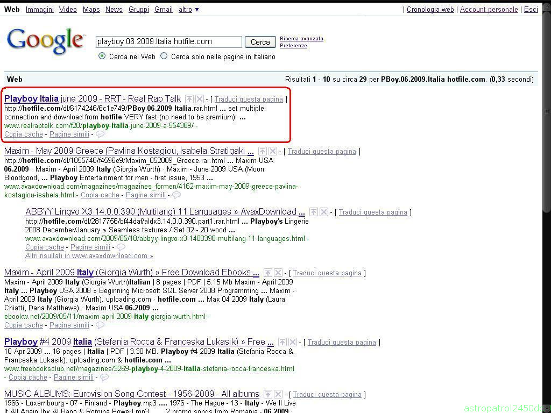Promote the Maxim May 2009 Greece result
The height and width of the screenshot is (413, 551).
tap(262, 151)
